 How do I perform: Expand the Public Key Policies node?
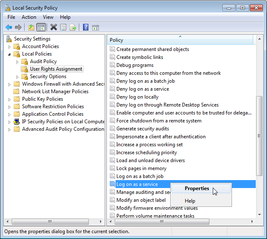click(9, 99)
